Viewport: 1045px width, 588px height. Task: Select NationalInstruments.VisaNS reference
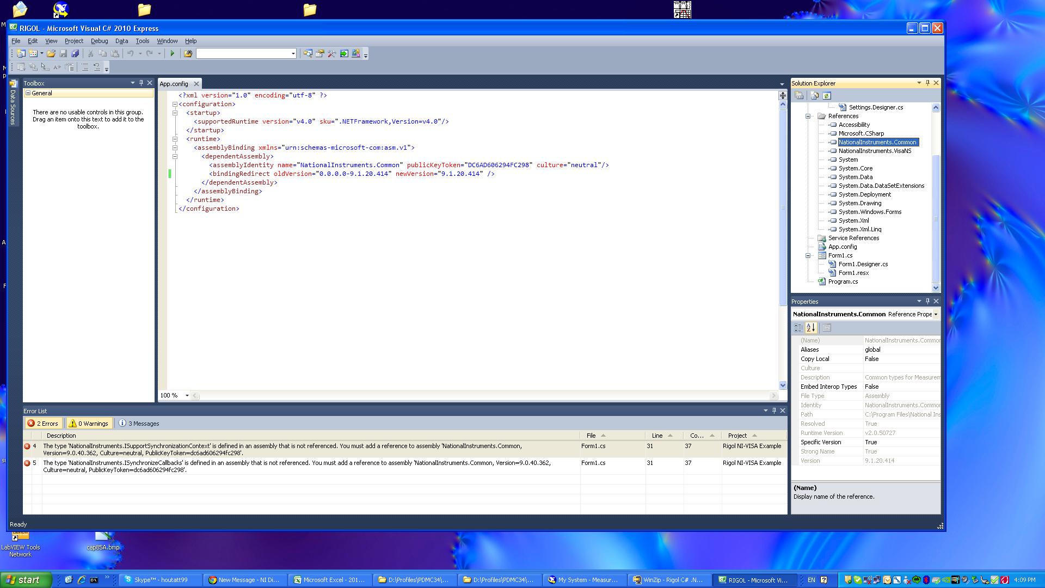[x=875, y=151]
